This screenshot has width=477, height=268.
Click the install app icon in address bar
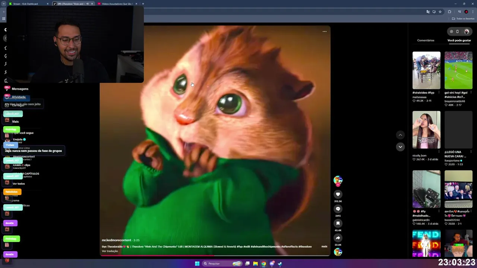point(434,12)
